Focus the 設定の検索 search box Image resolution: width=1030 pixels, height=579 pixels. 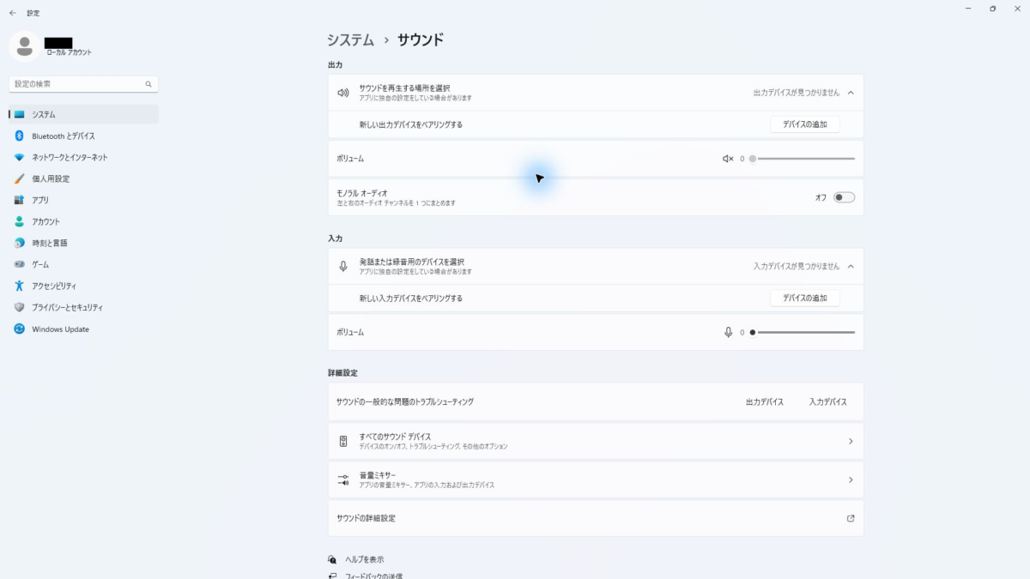(x=84, y=84)
